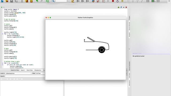Switch to the Search tab
This screenshot has height=96, width=171.
click(x=23, y=70)
